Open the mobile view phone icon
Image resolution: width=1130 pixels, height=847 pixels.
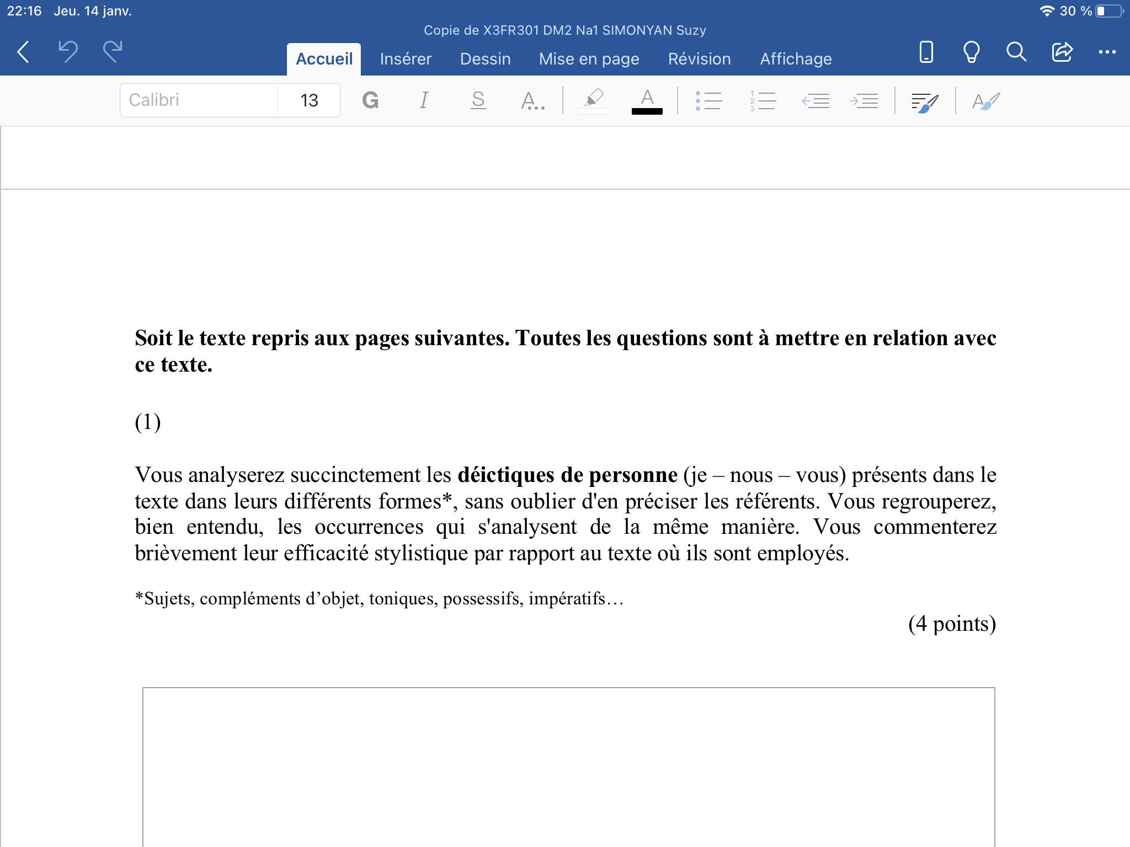pyautogui.click(x=926, y=52)
